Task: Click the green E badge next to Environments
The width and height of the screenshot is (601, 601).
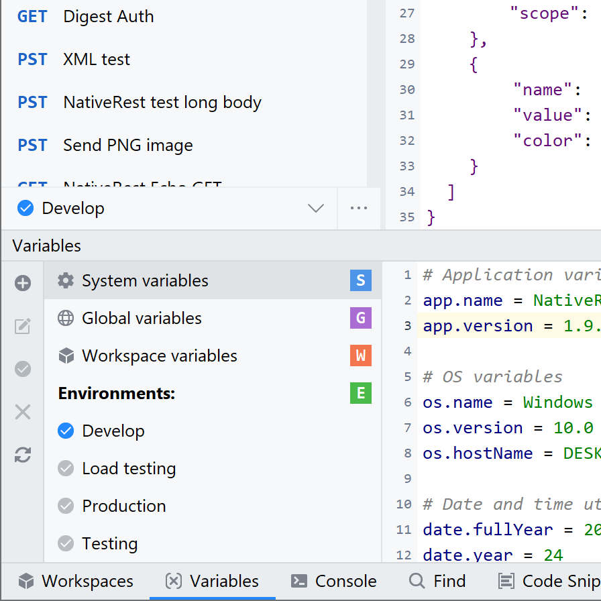Action: click(361, 393)
